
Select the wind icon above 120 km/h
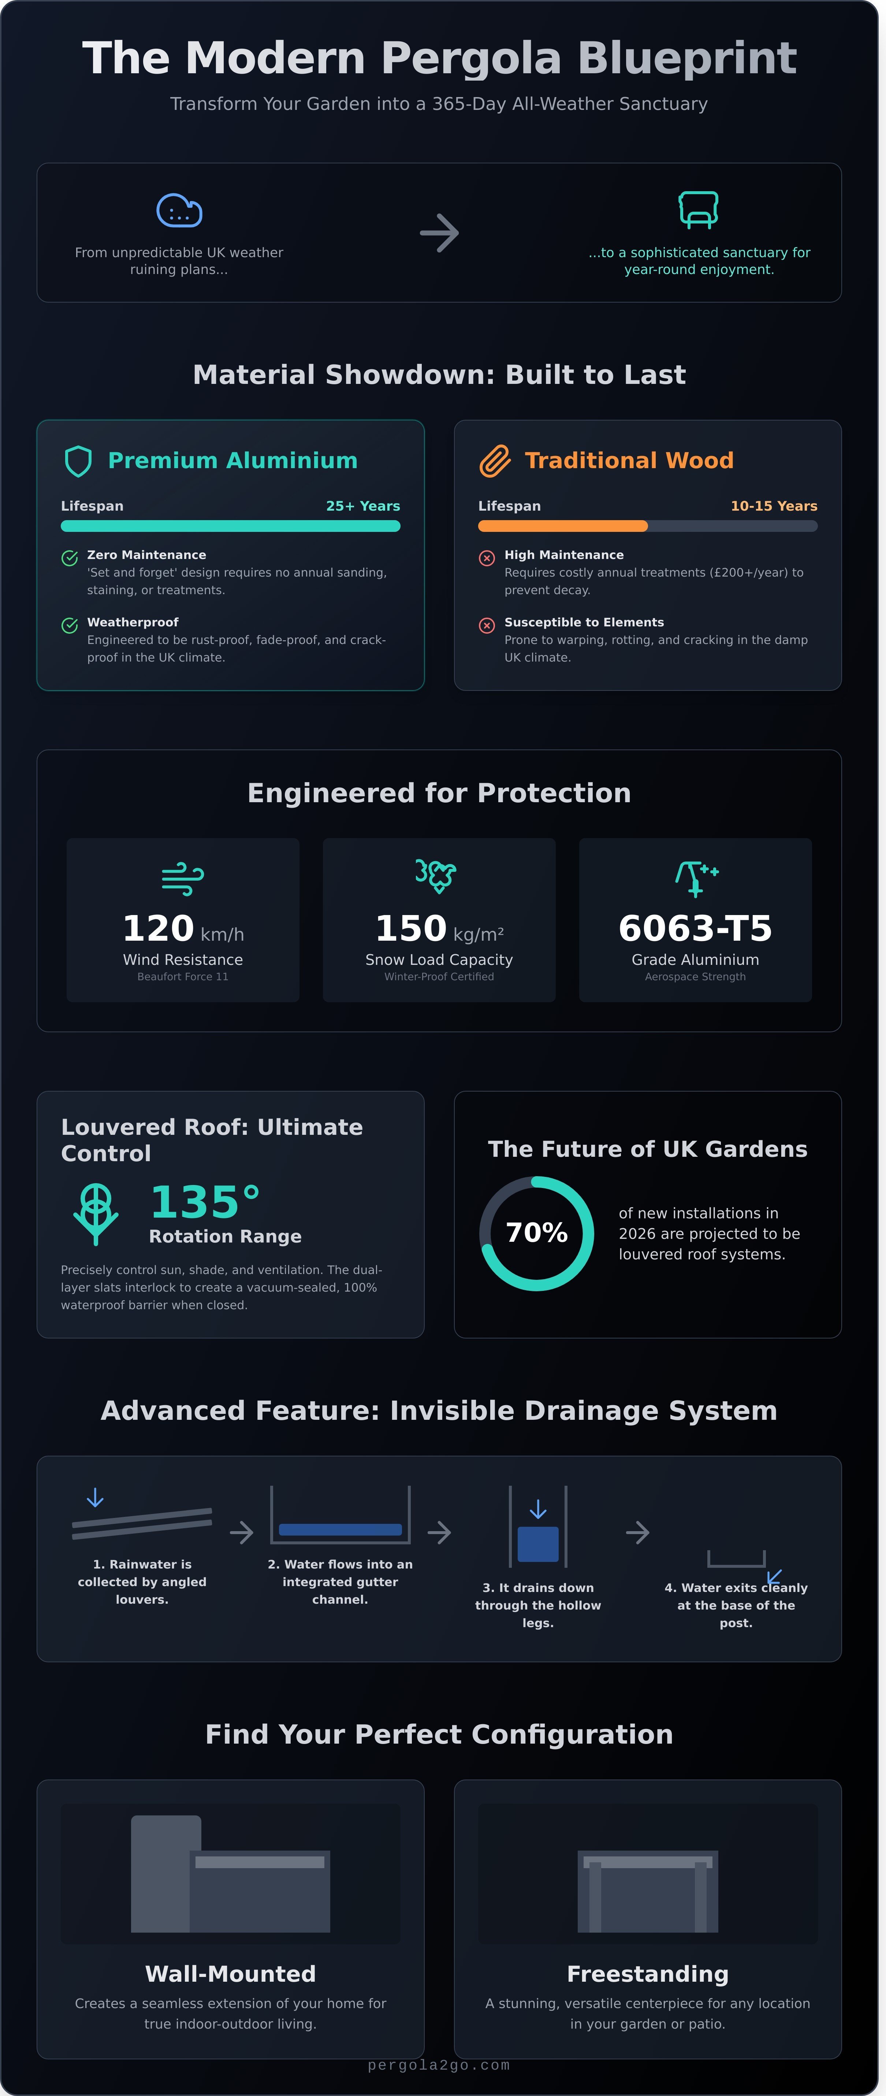coord(183,878)
